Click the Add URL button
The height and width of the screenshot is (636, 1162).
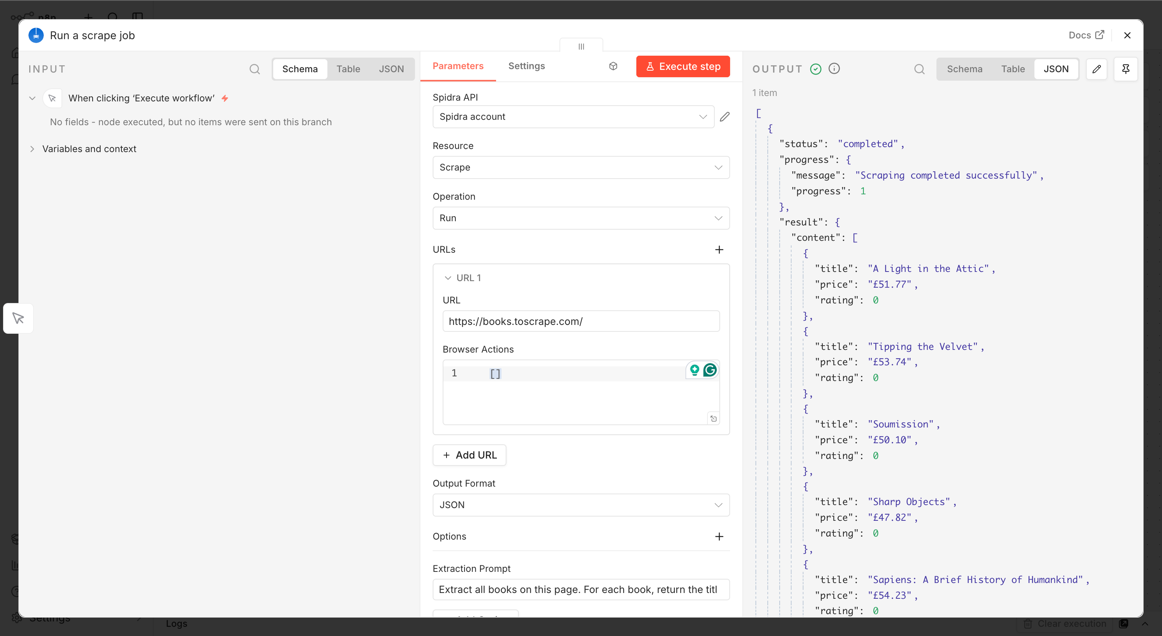click(469, 455)
